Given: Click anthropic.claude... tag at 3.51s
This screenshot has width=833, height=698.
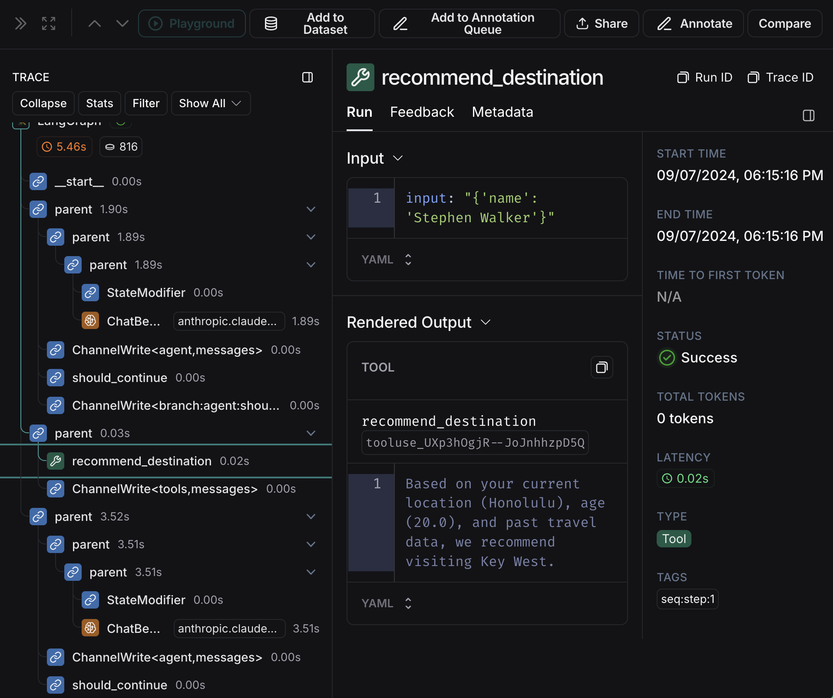Looking at the screenshot, I should [229, 629].
